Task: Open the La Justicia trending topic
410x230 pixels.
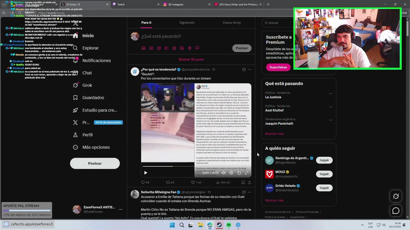Action: [273, 97]
